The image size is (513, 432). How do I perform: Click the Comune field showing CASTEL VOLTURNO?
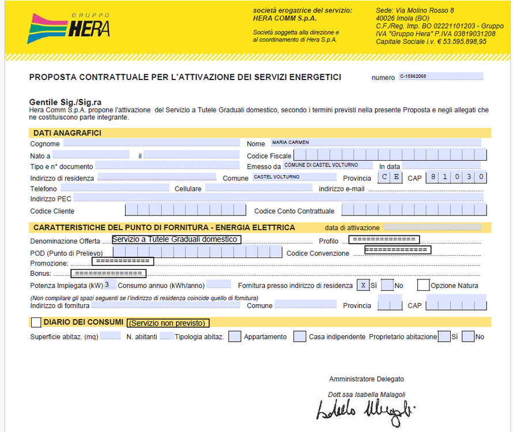point(295,177)
